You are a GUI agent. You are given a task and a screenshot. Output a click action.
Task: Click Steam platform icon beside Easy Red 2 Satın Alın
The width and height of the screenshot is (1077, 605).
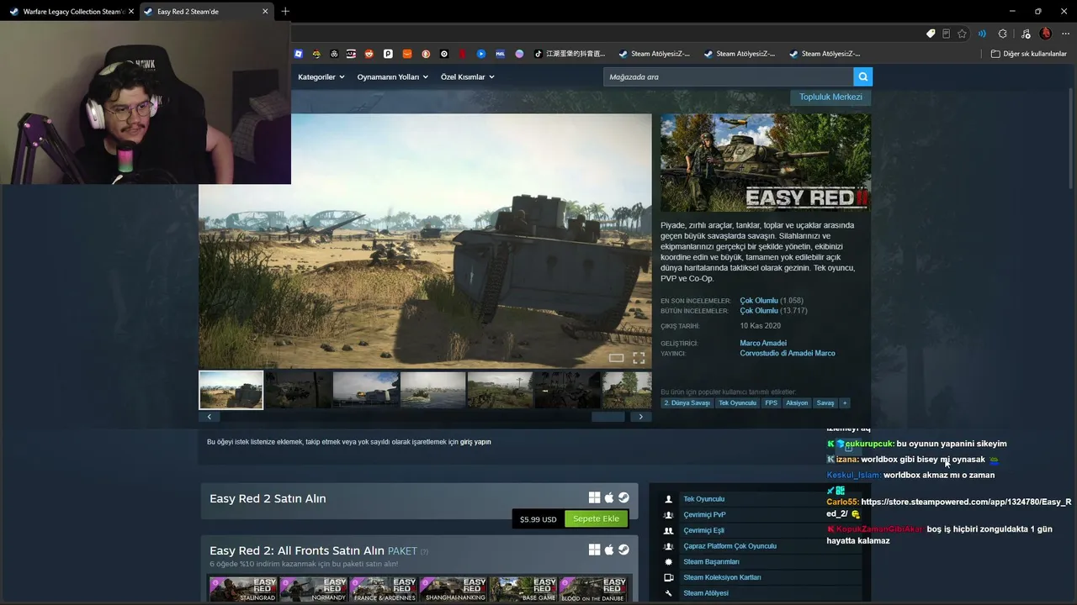pos(623,498)
